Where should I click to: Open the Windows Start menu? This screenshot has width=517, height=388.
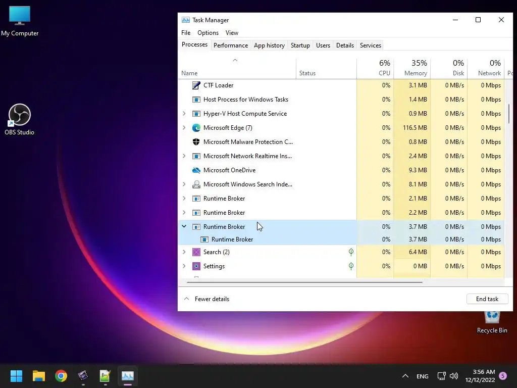tap(16, 376)
